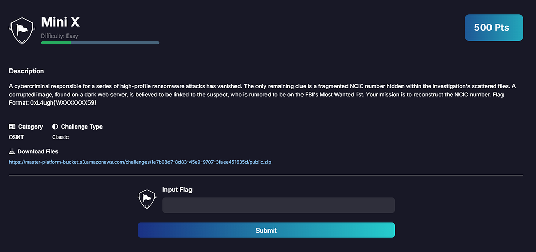Click the Input Flag label
Viewport: 536px width, 252px height.
(177, 190)
